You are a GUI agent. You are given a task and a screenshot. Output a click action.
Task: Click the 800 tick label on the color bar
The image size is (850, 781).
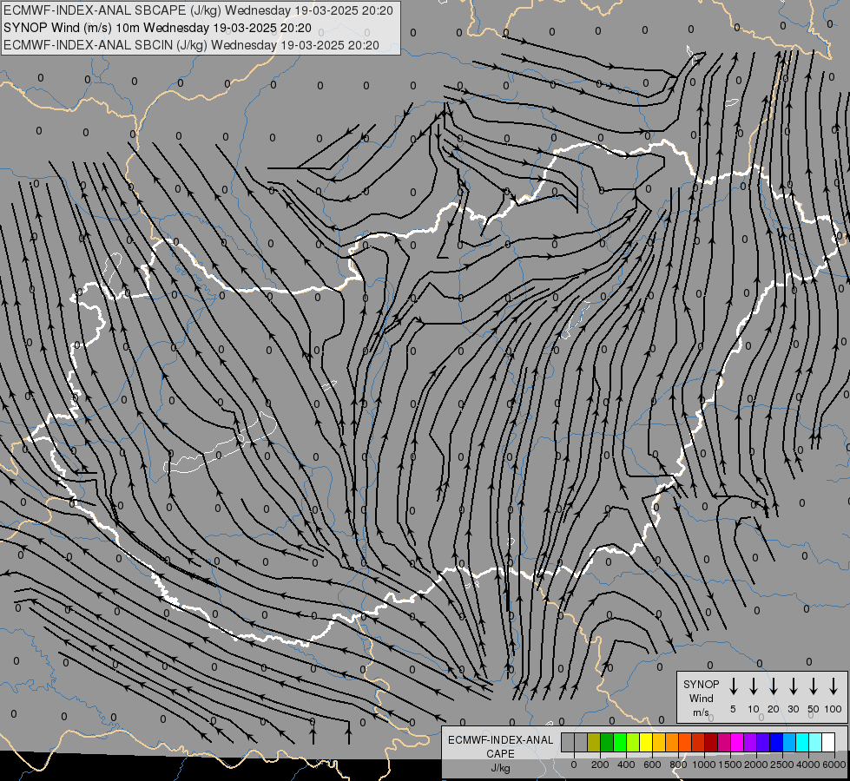[x=678, y=765]
